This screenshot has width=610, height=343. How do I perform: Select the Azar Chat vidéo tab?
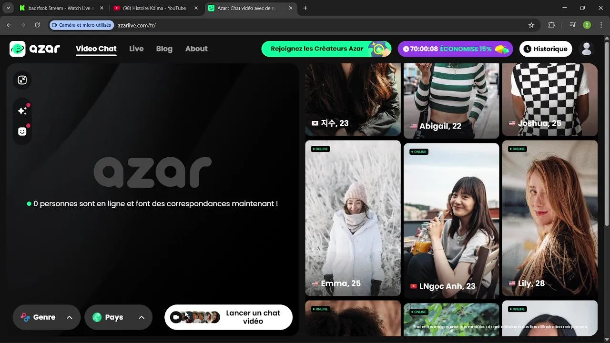pyautogui.click(x=251, y=8)
